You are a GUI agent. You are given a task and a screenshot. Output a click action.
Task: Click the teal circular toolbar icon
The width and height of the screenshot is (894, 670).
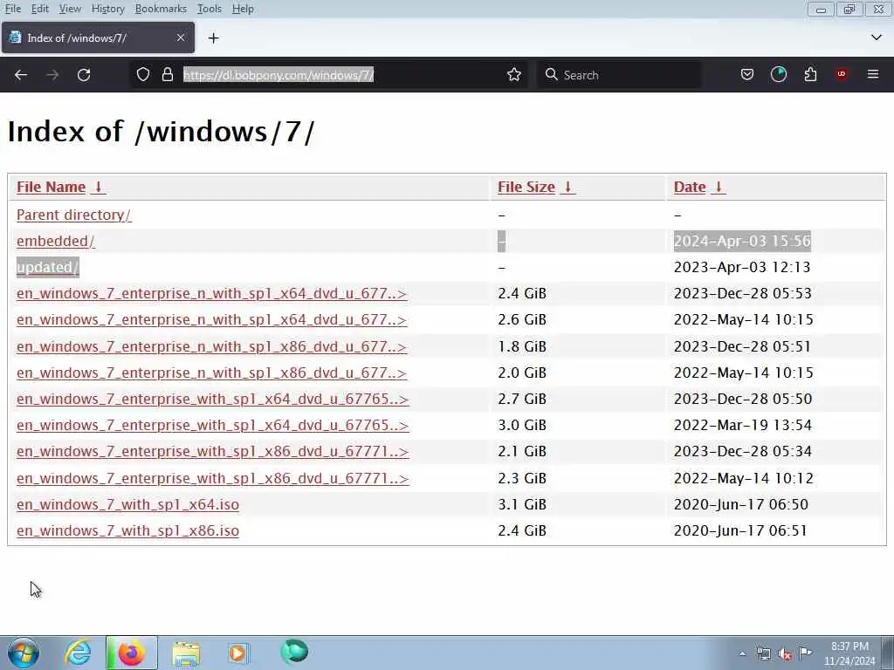(x=778, y=75)
